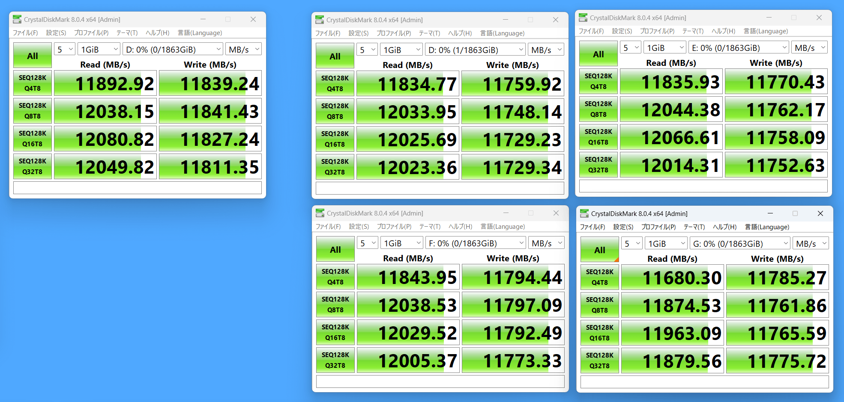Run SEQ128K Q8T8 test in F: drive window
The width and height of the screenshot is (844, 402).
click(x=335, y=304)
